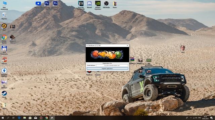Switch input language ENG in tray
215x120 pixels.
(200, 118)
